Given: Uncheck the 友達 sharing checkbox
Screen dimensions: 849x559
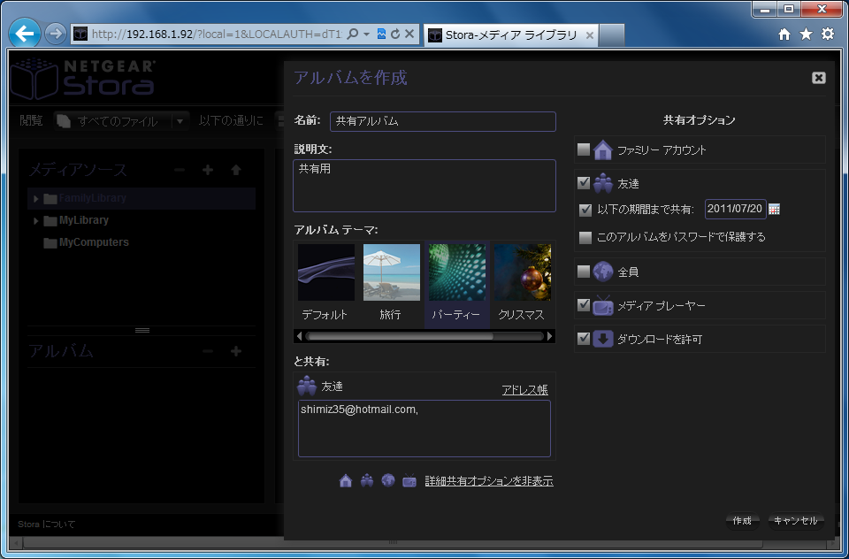Looking at the screenshot, I should click(584, 183).
